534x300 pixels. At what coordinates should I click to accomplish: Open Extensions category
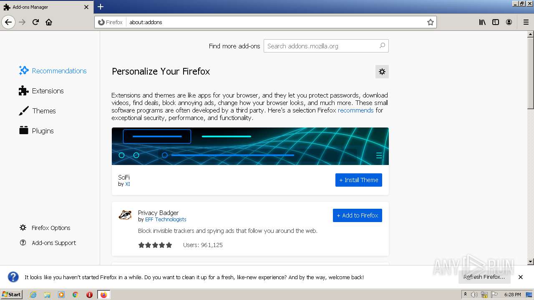[x=41, y=91]
